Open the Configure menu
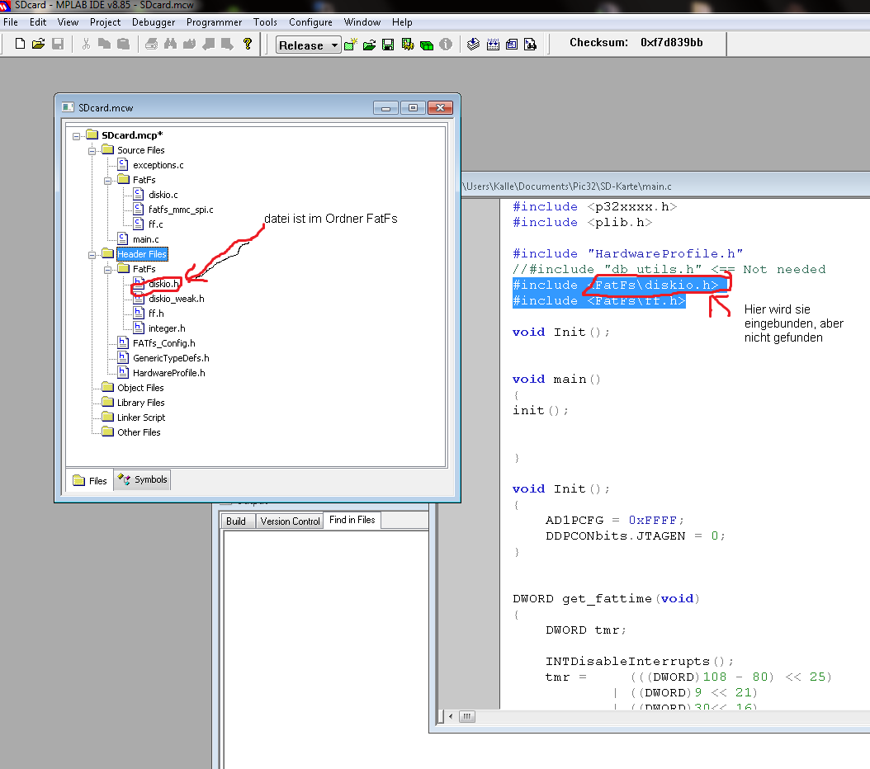870x769 pixels. (310, 22)
